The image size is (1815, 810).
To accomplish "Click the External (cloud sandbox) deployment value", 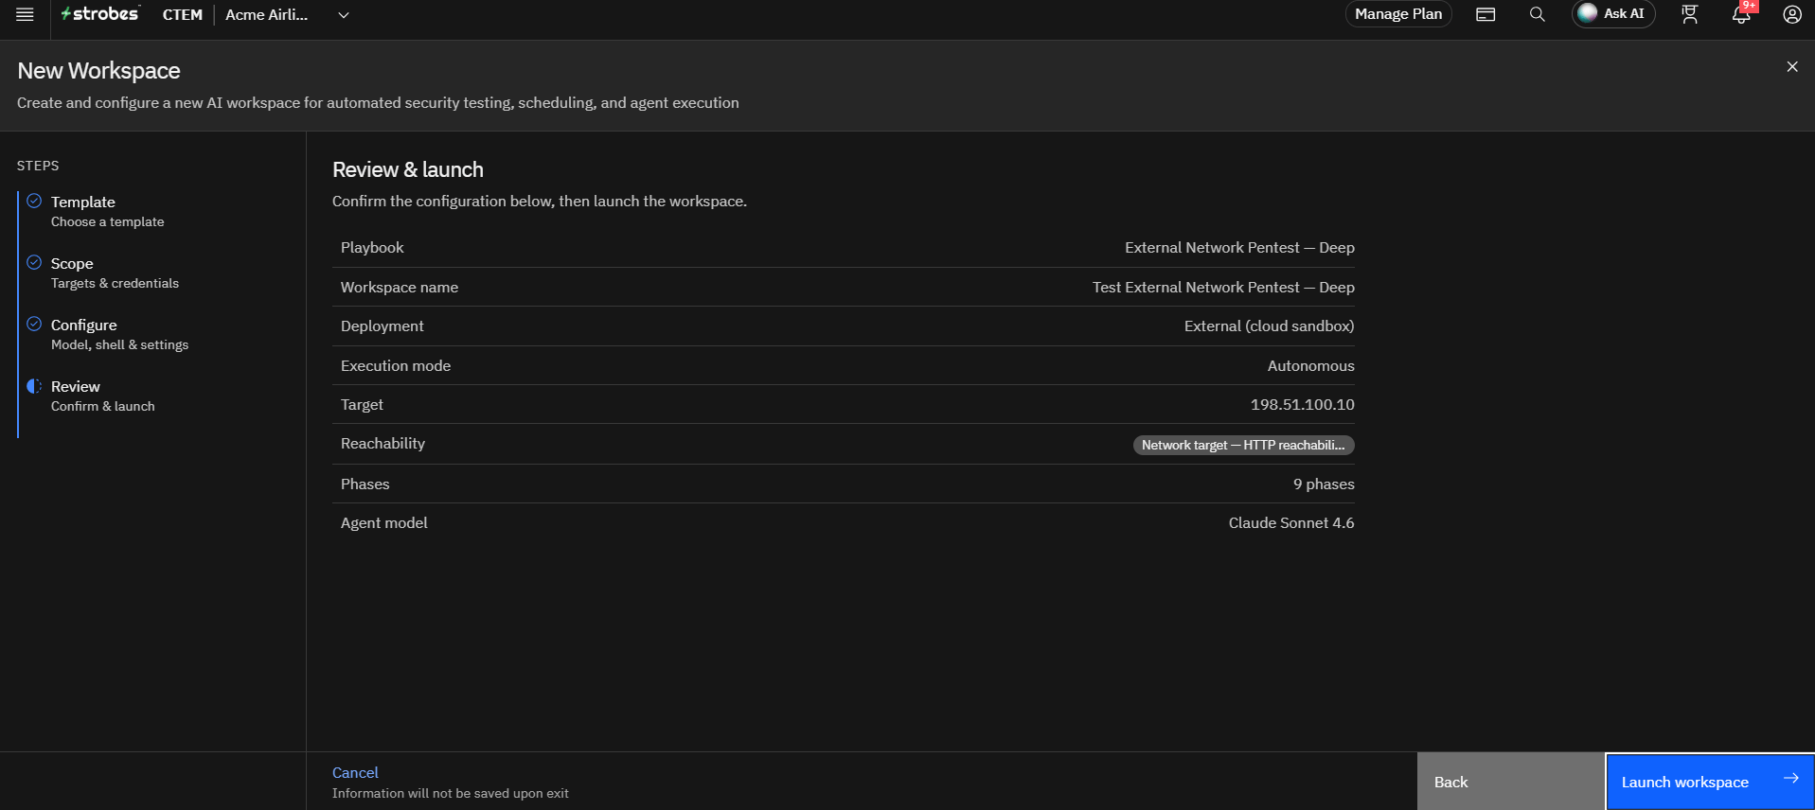I will [1269, 326].
